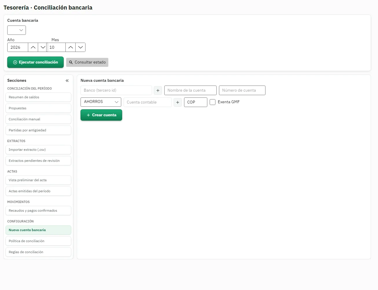The image size is (378, 290).
Task: Open Actas emitidas del período
Action: click(38, 191)
